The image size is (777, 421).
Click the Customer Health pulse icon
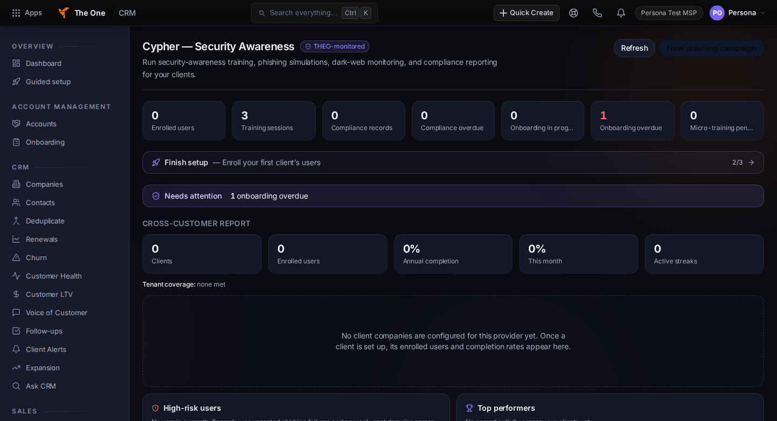click(16, 276)
